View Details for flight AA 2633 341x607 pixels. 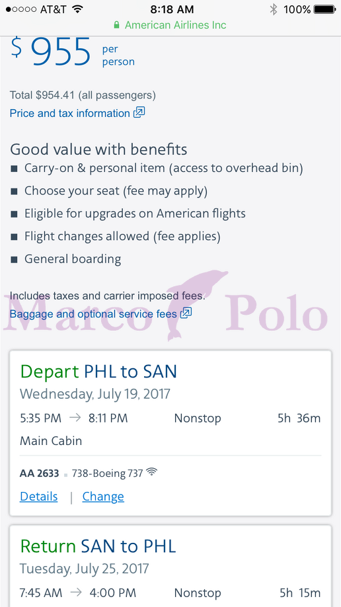point(39,497)
